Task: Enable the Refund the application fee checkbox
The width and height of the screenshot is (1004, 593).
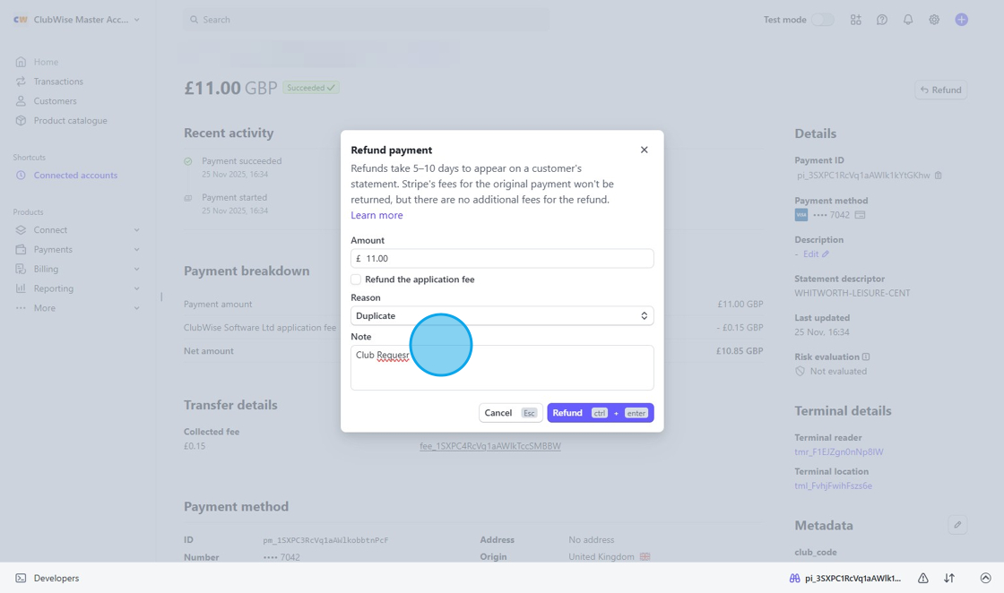Action: 355,279
